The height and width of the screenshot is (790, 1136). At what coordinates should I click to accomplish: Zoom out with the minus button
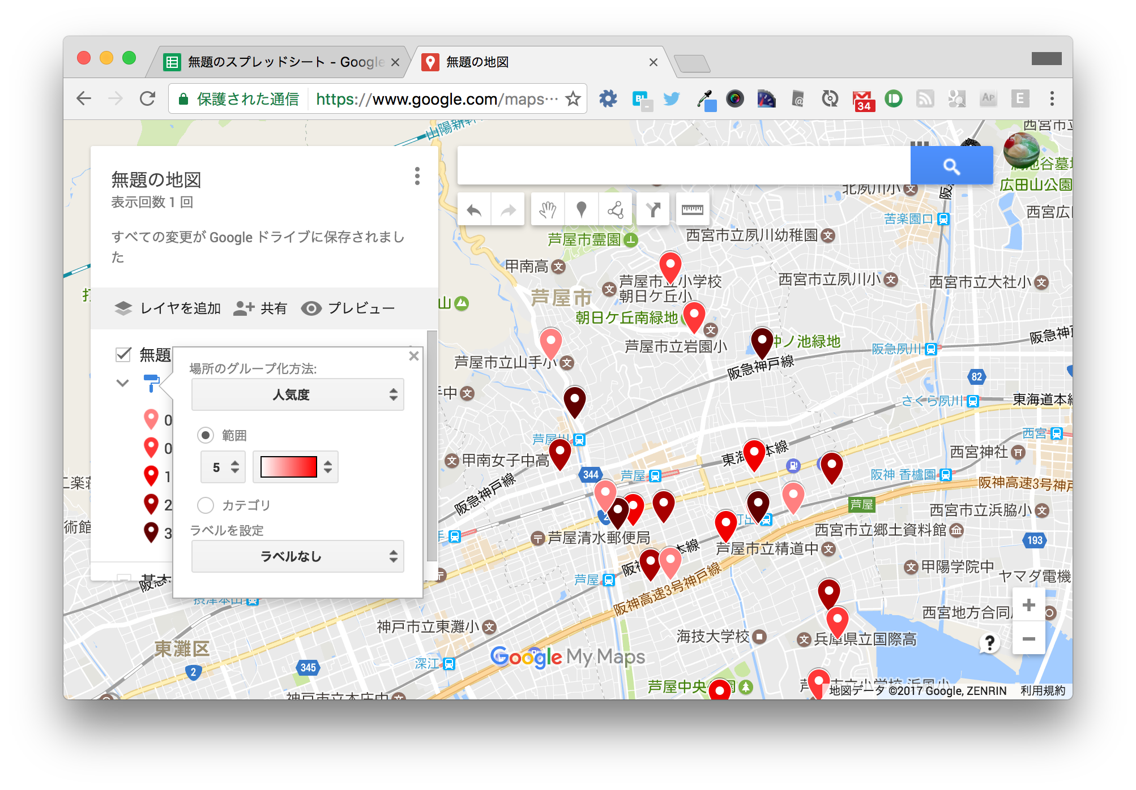point(1029,638)
